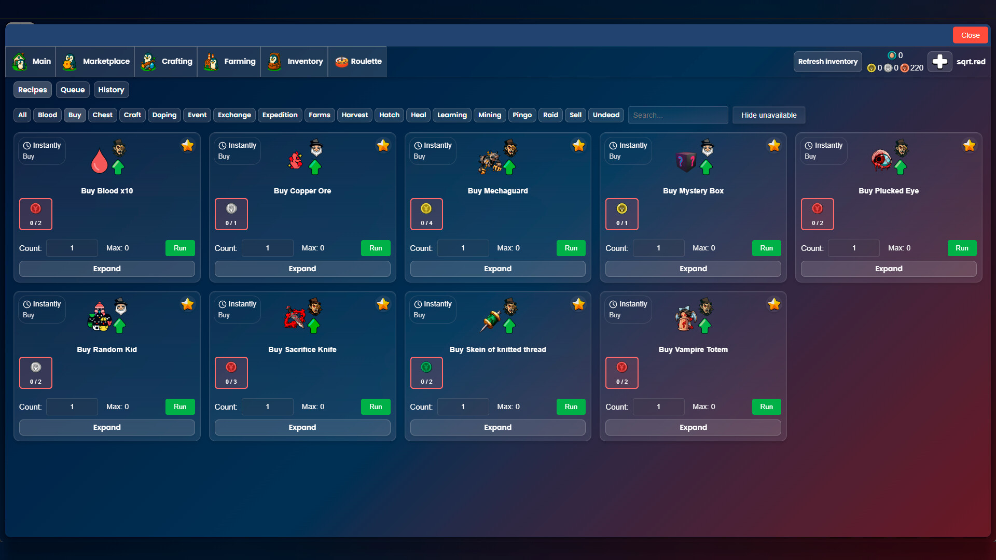The image size is (996, 560).
Task: Favorite the Buy Copper Ore recipe star
Action: pyautogui.click(x=383, y=146)
